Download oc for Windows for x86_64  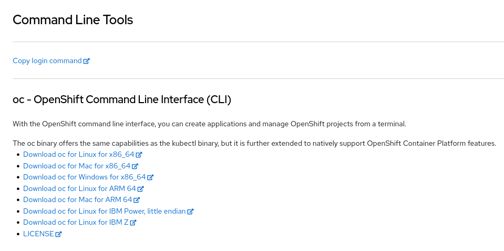click(84, 177)
